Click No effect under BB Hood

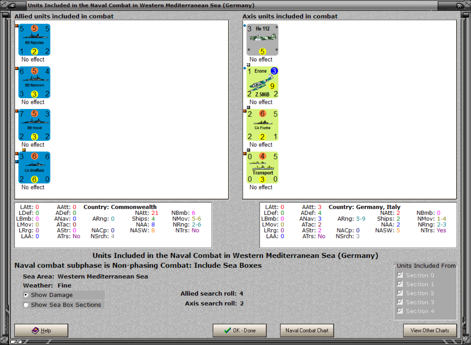33,145
